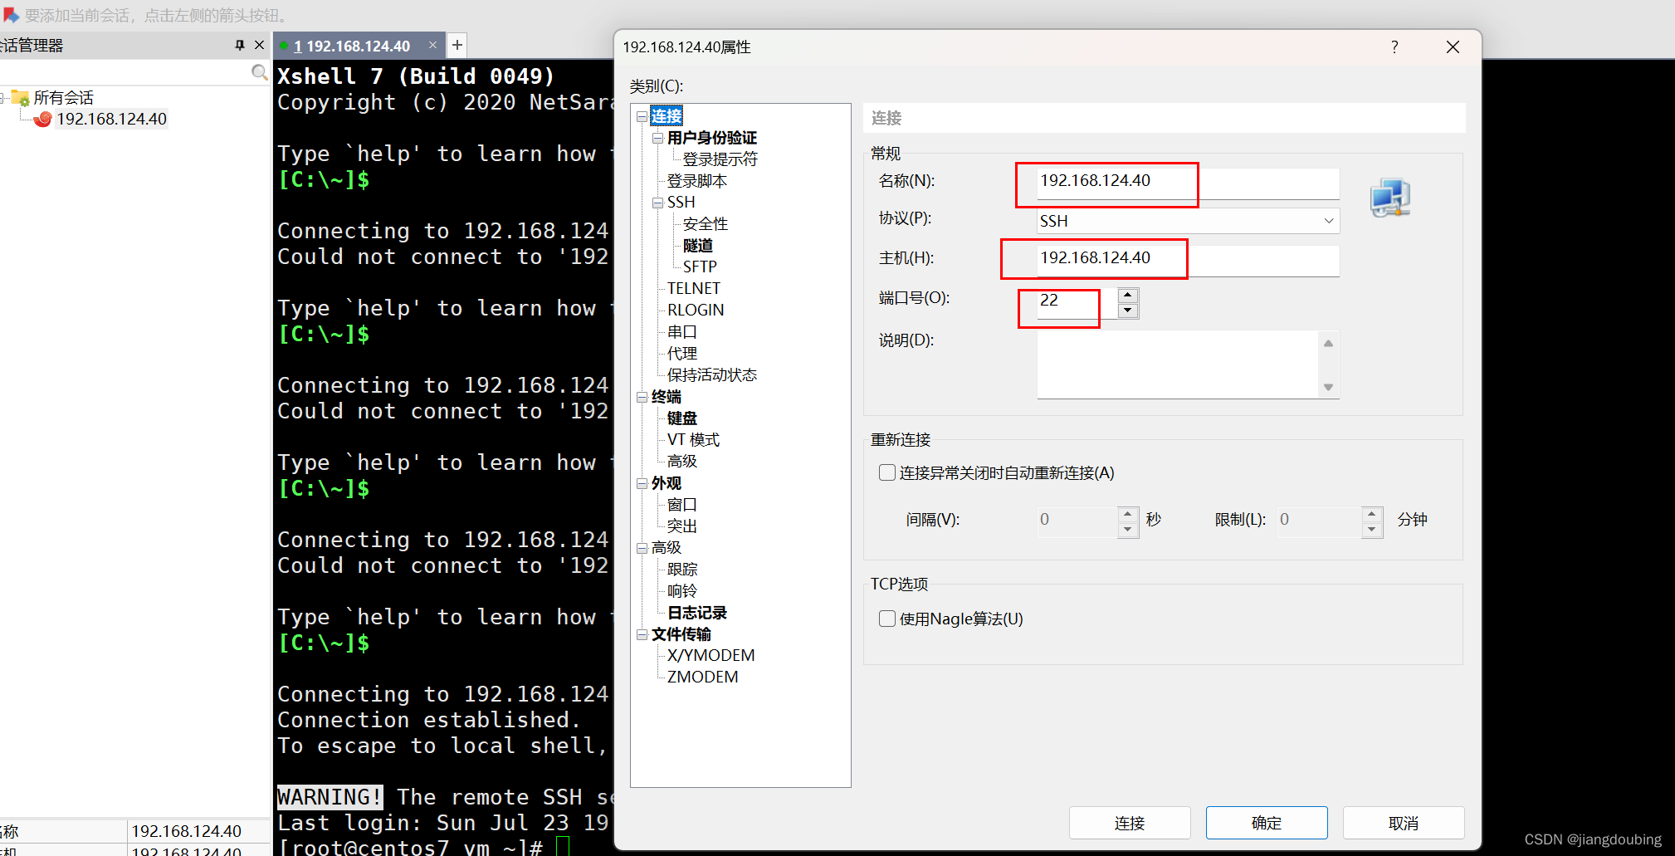This screenshot has width=1675, height=856.
Task: Select 隧道 under the SSH category
Action: coord(697,245)
